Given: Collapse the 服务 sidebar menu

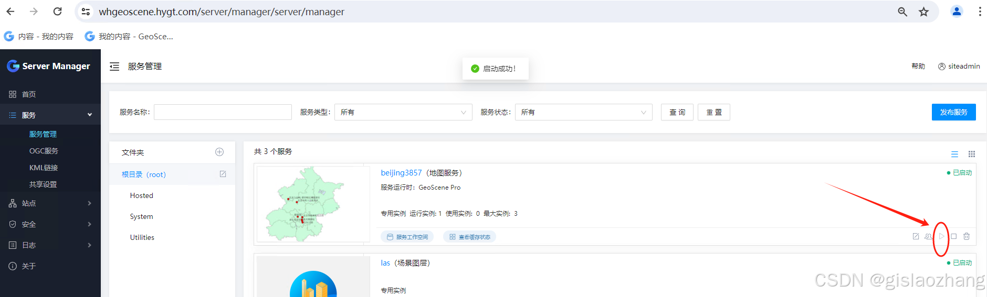Looking at the screenshot, I should pos(50,115).
